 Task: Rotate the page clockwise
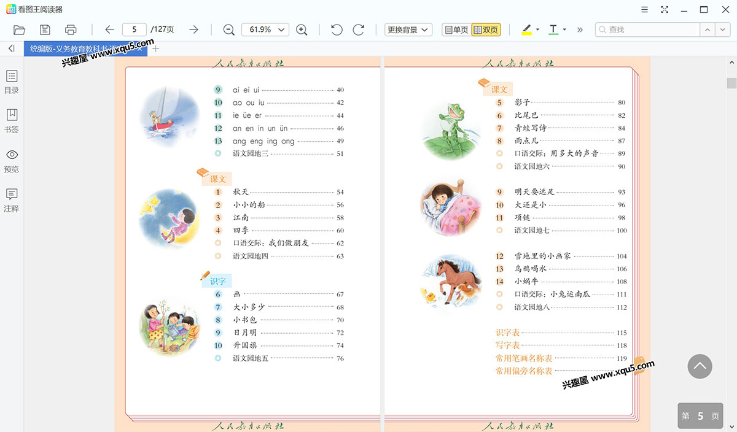(359, 29)
